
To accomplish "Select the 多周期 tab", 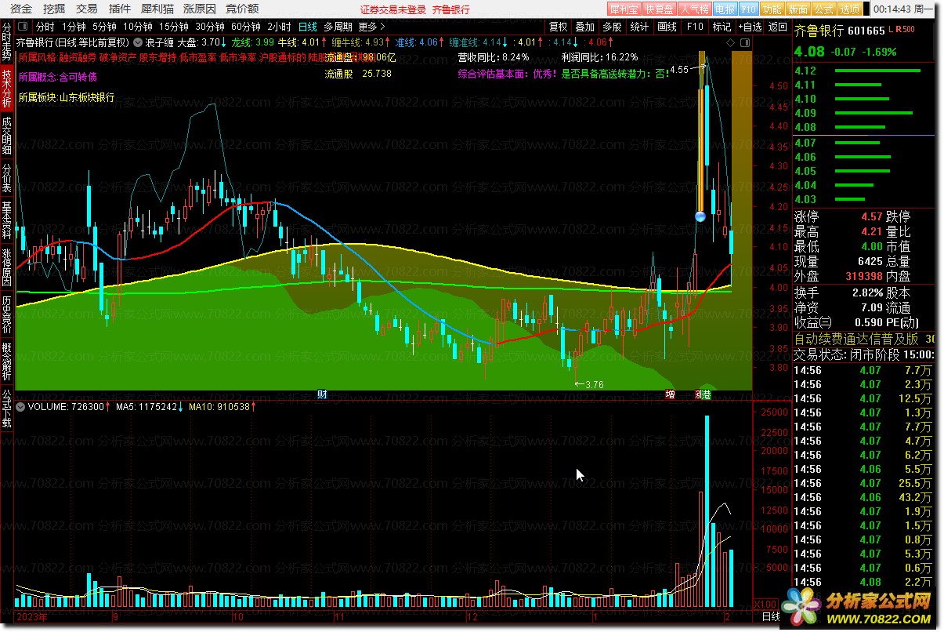I will click(x=338, y=27).
